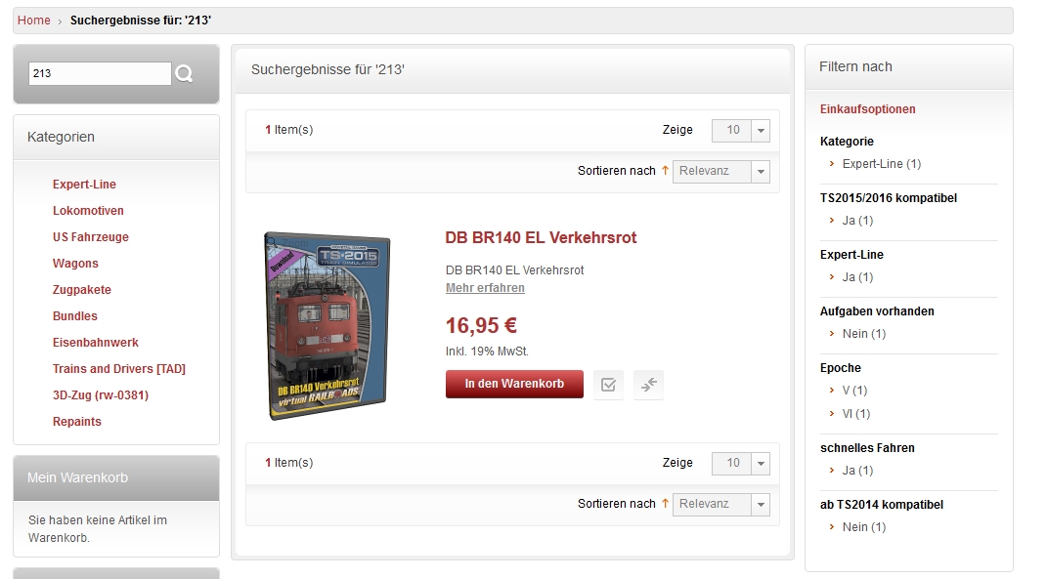The width and height of the screenshot is (1047, 579).
Task: Add product to wishlist icon
Action: [x=608, y=385]
